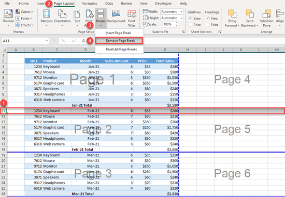Select column H header

point(188,50)
